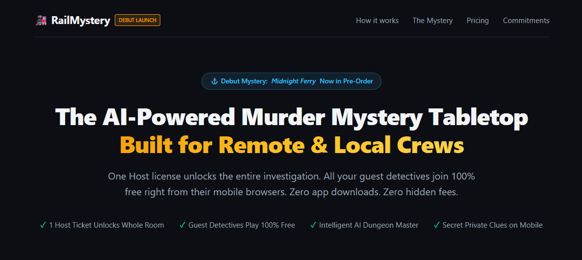The width and height of the screenshot is (582, 260).
Task: Click checkmark beside Secret Private Clues
Action: coord(436,225)
